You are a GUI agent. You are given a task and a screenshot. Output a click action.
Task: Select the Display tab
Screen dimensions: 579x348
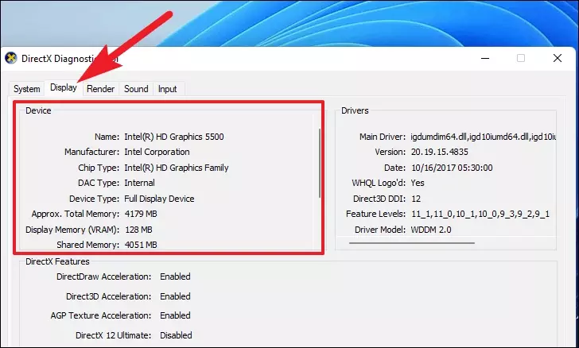[x=64, y=88]
